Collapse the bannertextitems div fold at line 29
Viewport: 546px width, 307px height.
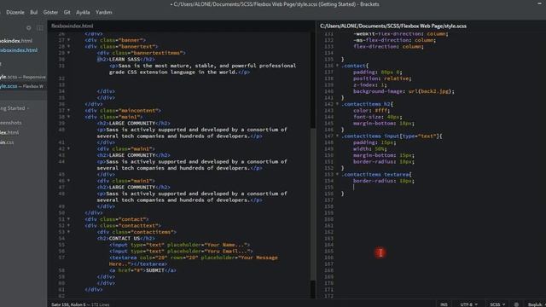[x=68, y=53]
